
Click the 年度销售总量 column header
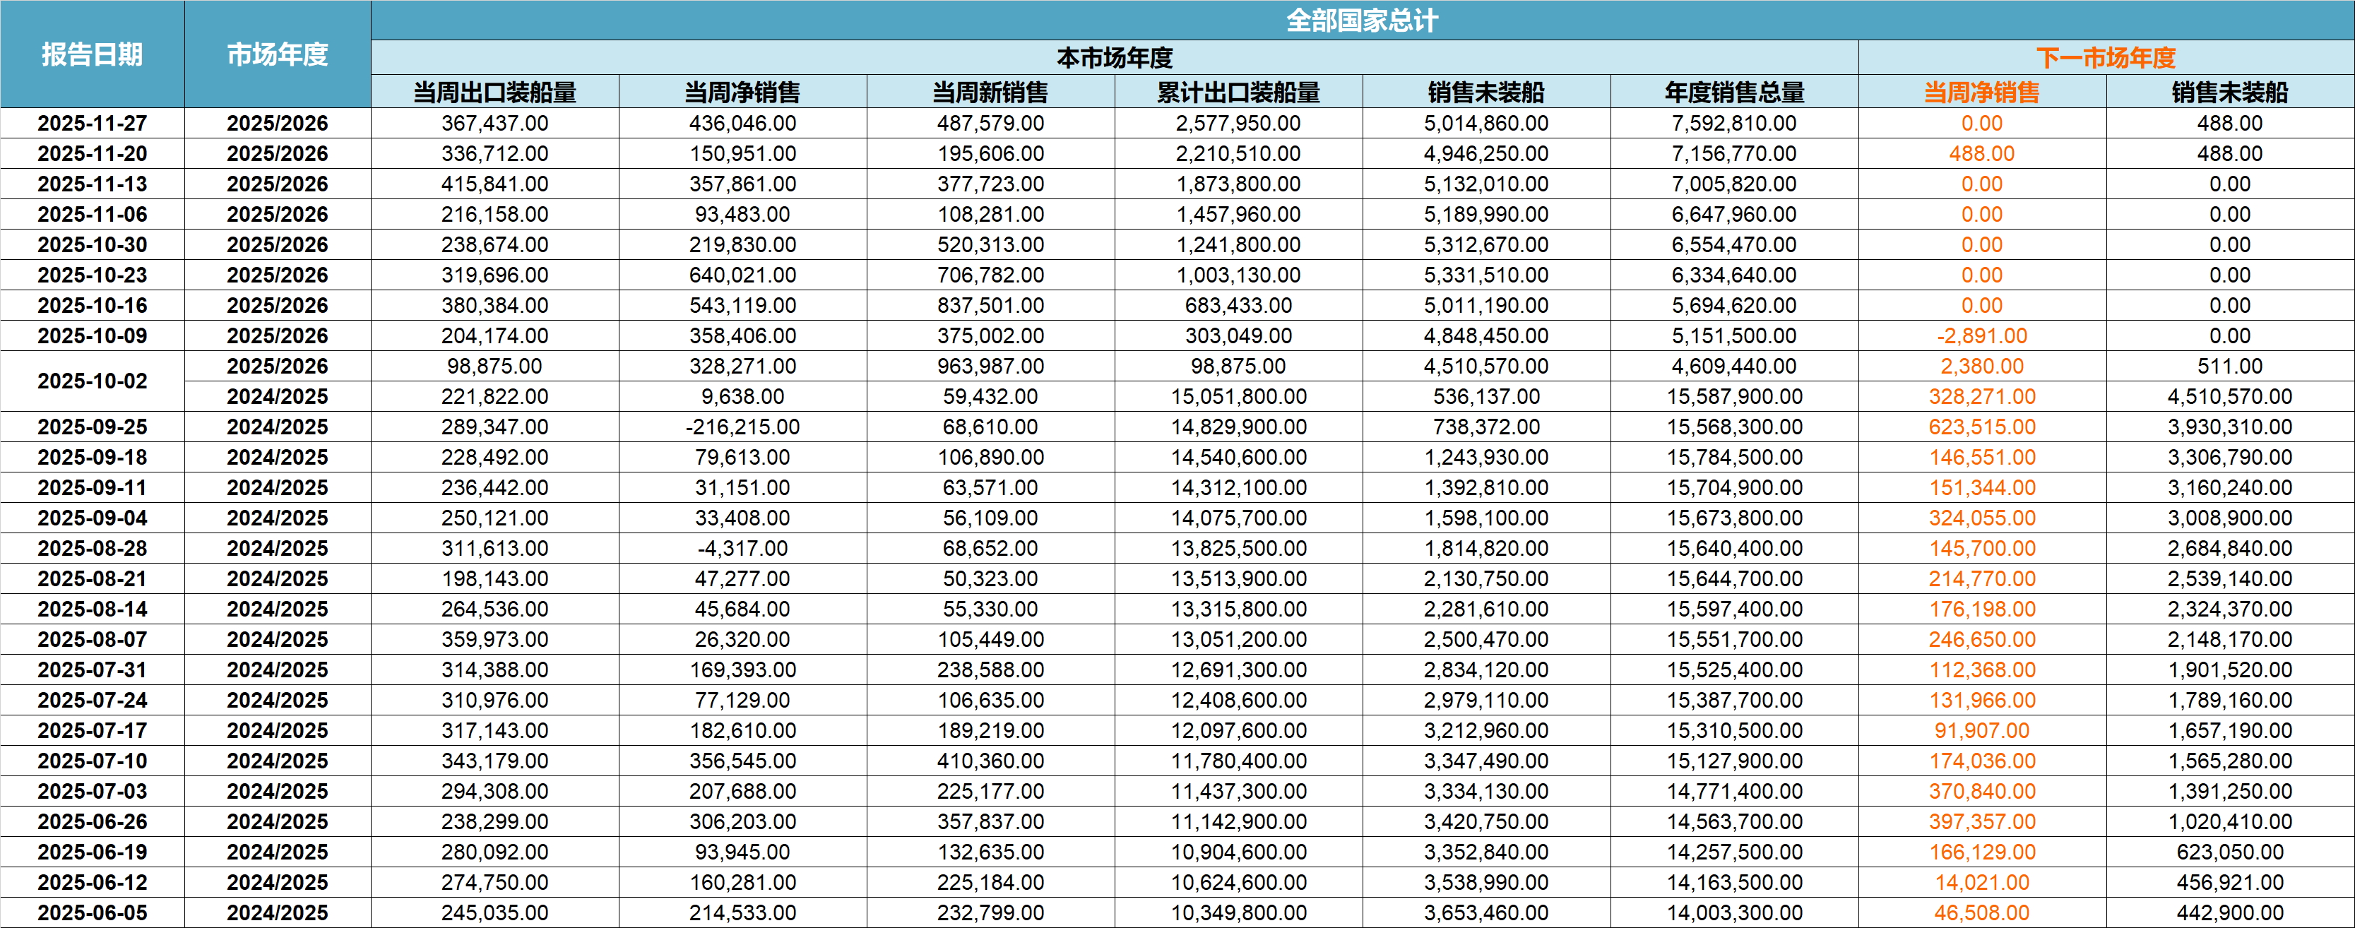pos(1734,93)
